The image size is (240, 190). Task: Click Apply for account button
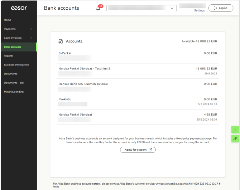[x=138, y=150]
